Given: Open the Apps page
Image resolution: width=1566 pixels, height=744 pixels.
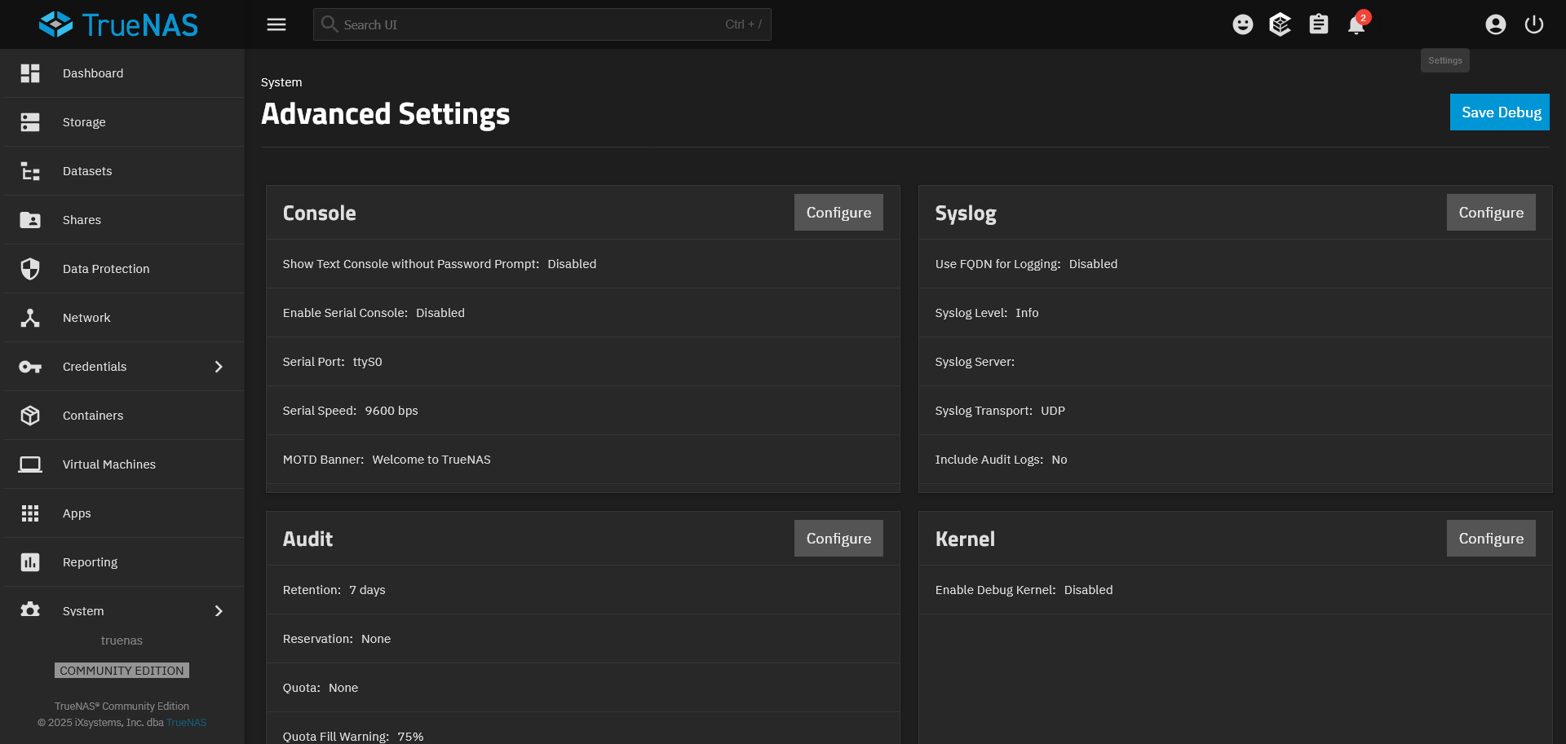Looking at the screenshot, I should coord(122,513).
